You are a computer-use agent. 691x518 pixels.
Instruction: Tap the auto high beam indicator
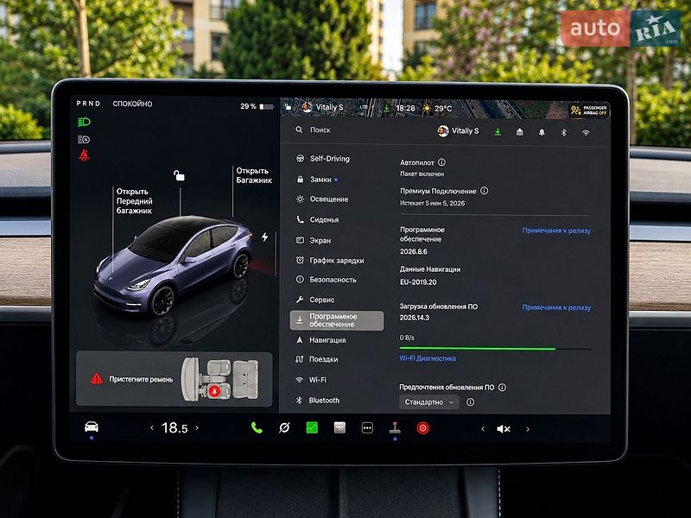tap(84, 140)
